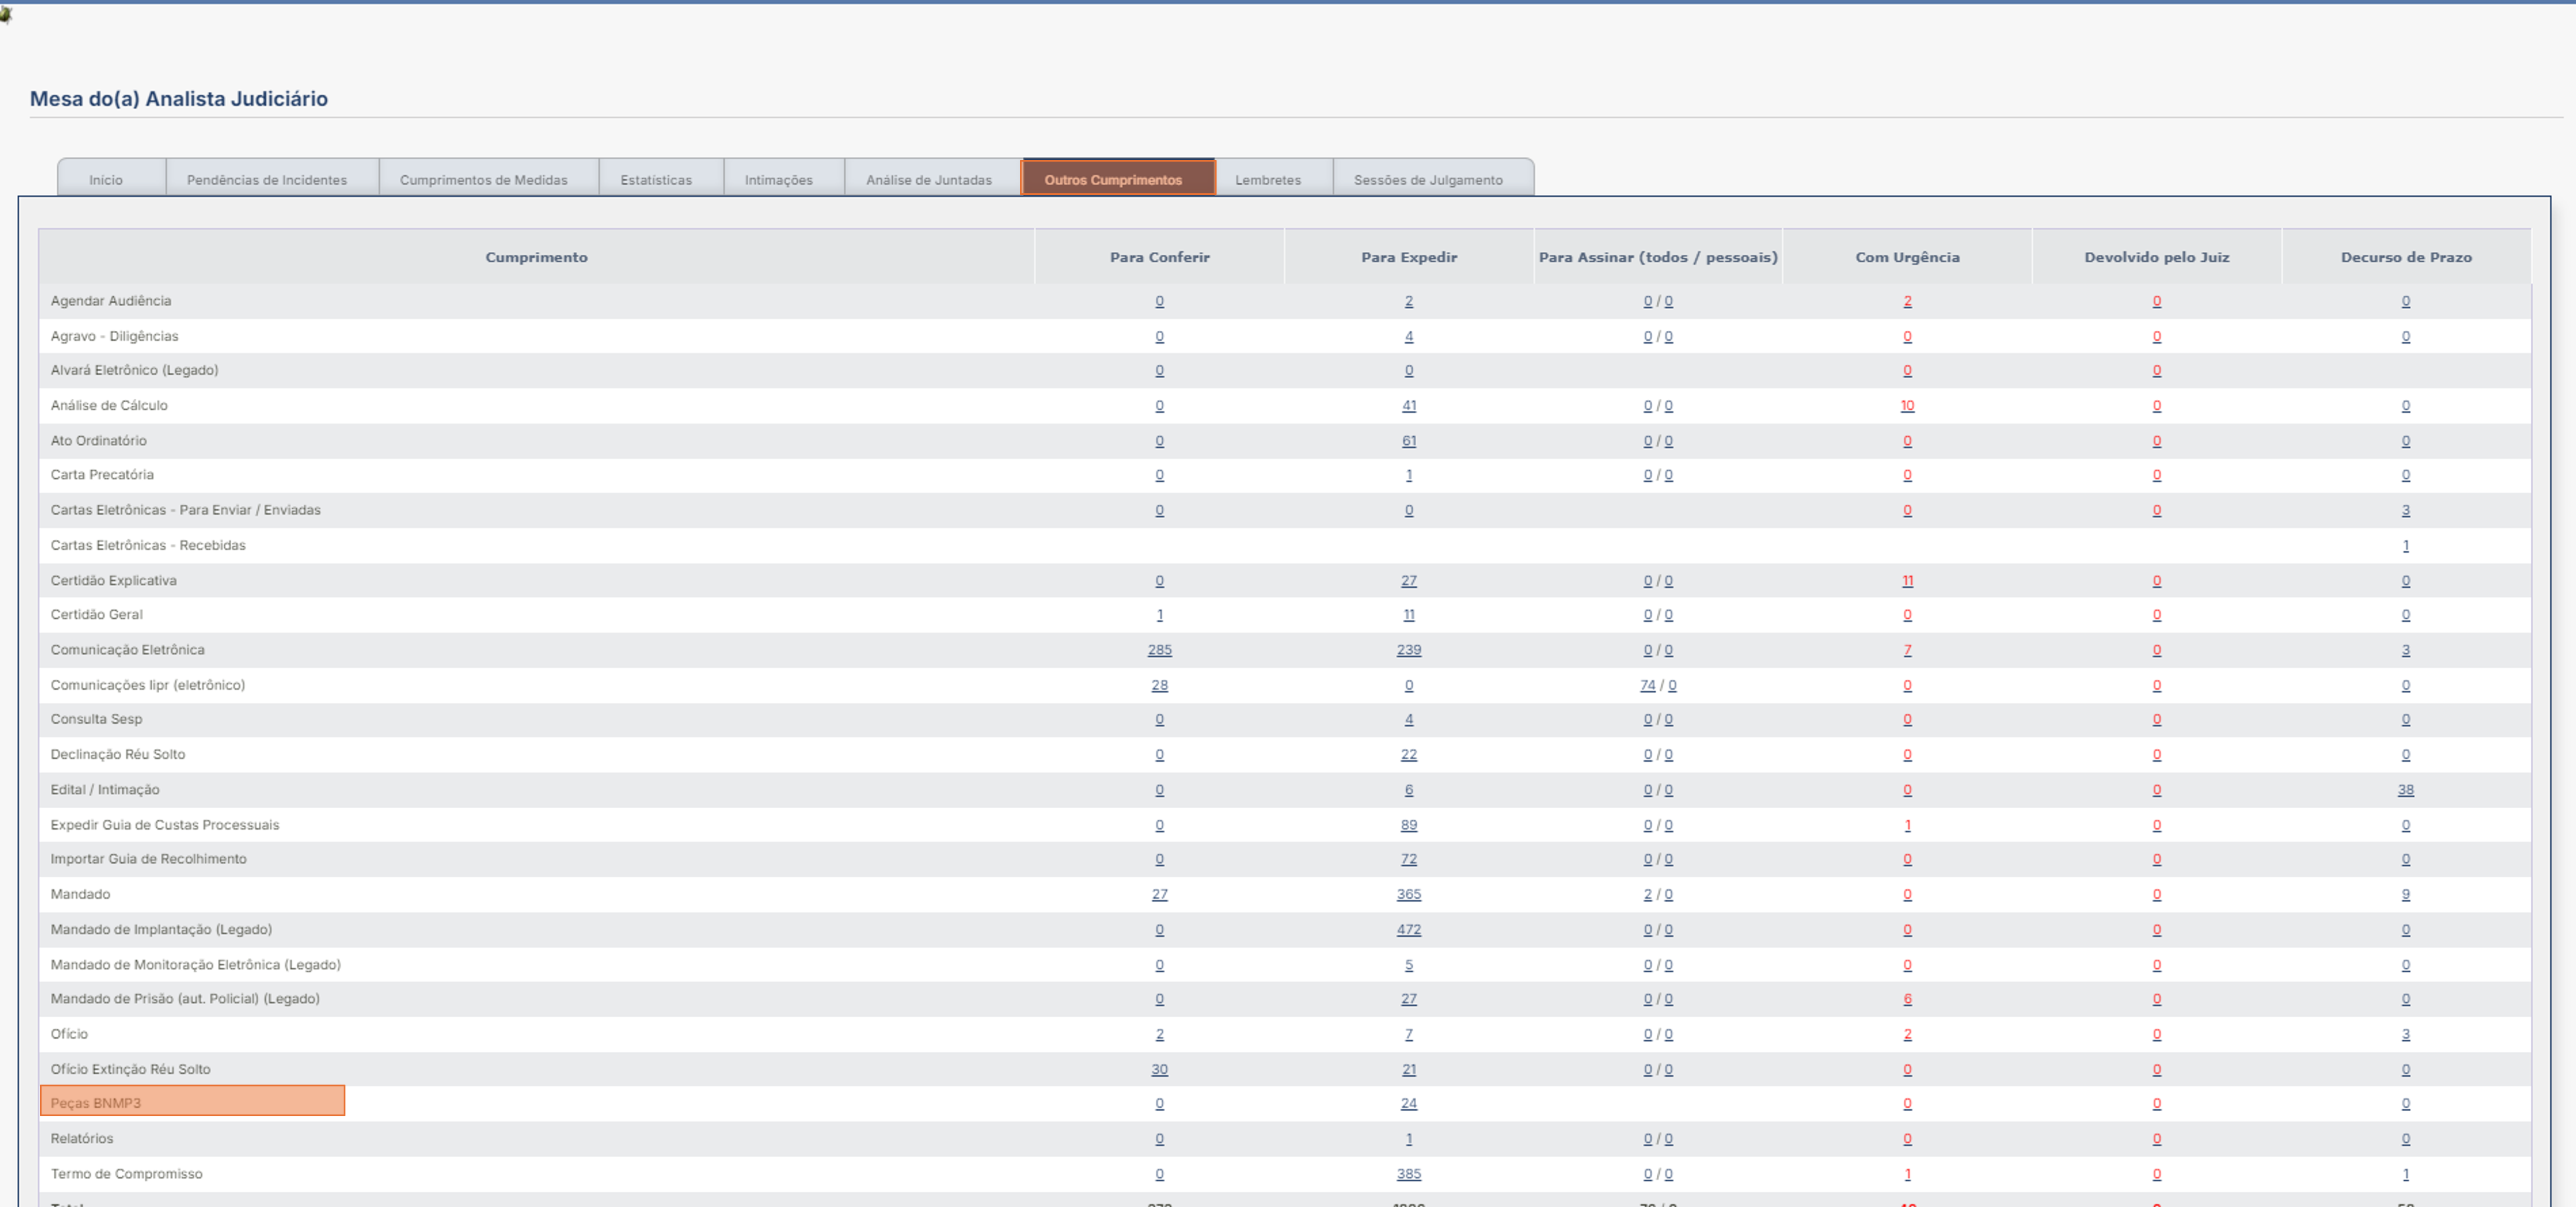Open Com Urgência 6 for Mandado de Prisão
Viewport: 2576px width, 1207px height.
[x=1908, y=999]
